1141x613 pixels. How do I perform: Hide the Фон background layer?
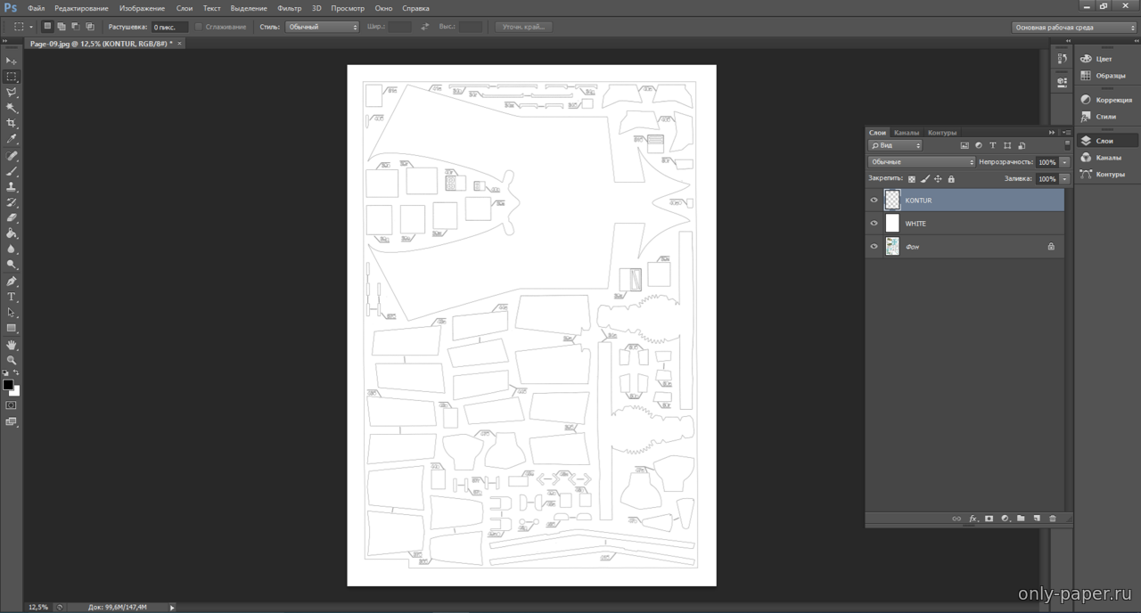click(x=874, y=247)
